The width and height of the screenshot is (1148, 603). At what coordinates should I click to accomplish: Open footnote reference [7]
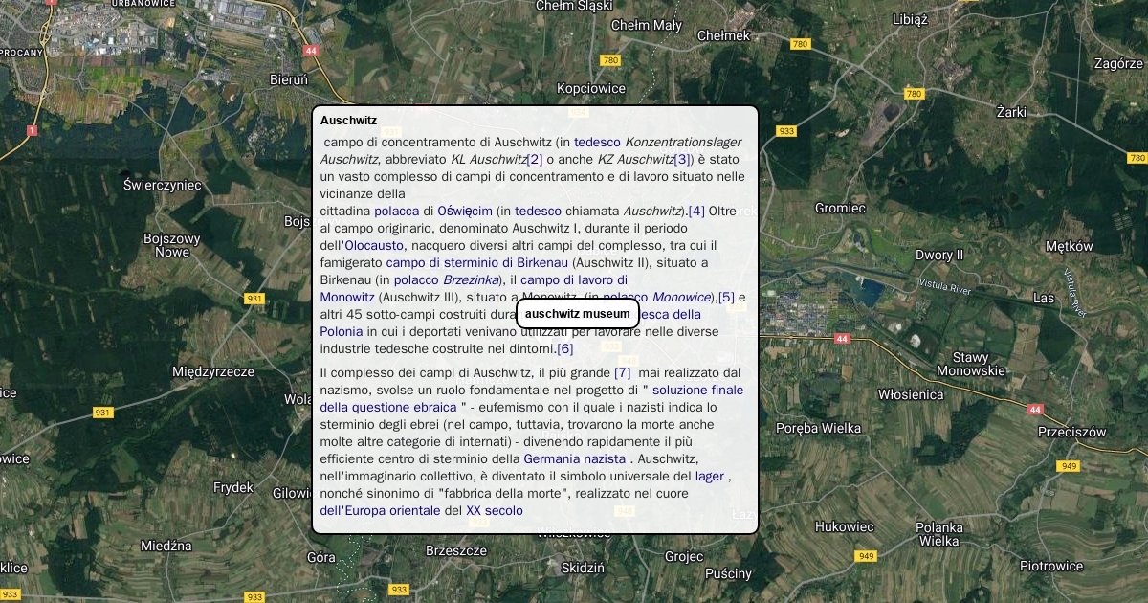point(623,372)
